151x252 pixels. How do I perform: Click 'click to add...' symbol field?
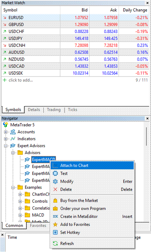(x=21, y=80)
